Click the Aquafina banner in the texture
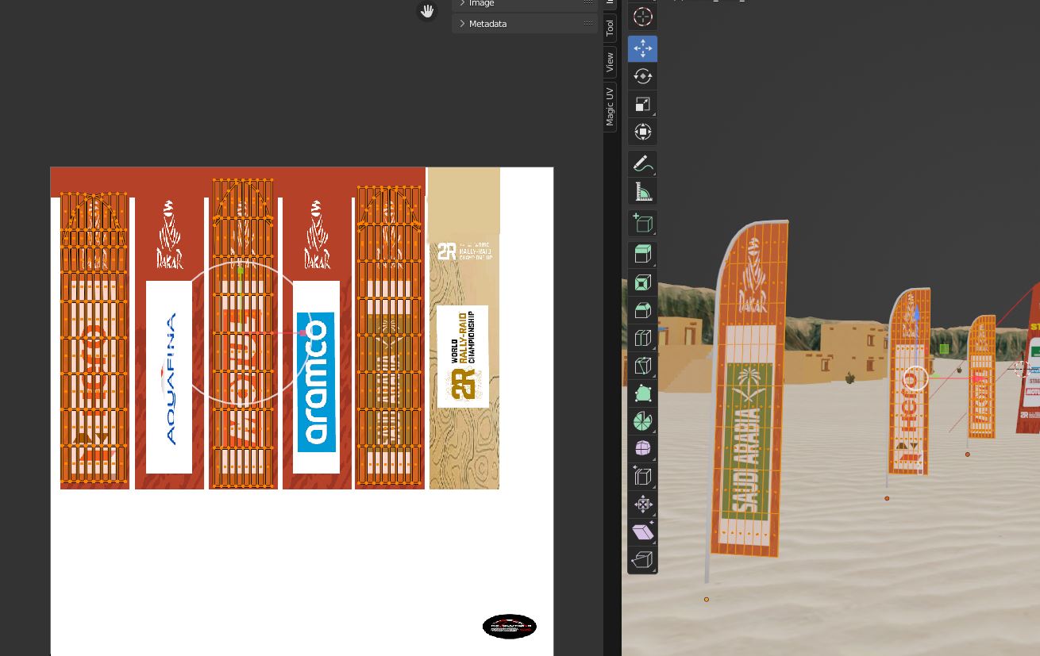This screenshot has width=1040, height=656. [x=169, y=377]
